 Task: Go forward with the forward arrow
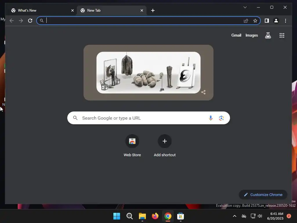coord(21,21)
